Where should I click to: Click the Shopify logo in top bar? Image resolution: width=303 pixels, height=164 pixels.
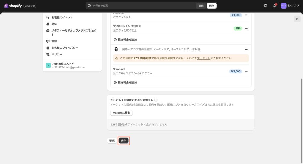pos(13,6)
